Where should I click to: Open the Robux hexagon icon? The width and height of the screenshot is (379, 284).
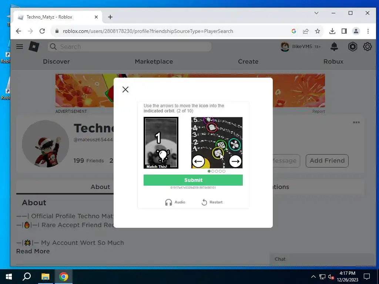coord(353,47)
